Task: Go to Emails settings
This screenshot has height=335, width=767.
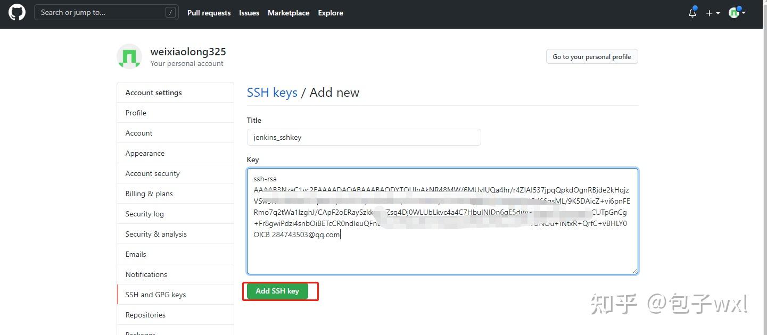Action: tap(136, 254)
